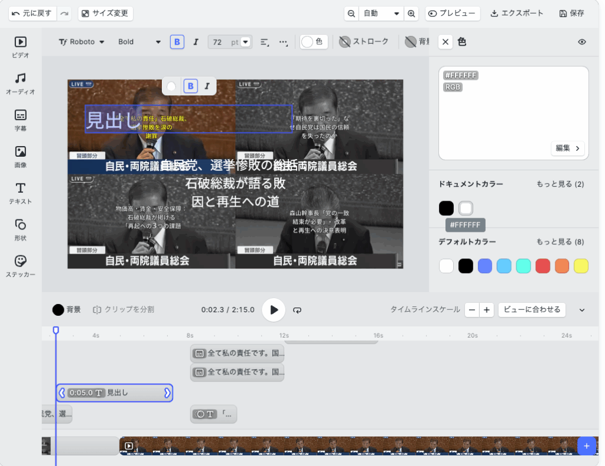Click the エクスポート (Export) button
Viewport: 605px width, 466px height.
(x=517, y=14)
